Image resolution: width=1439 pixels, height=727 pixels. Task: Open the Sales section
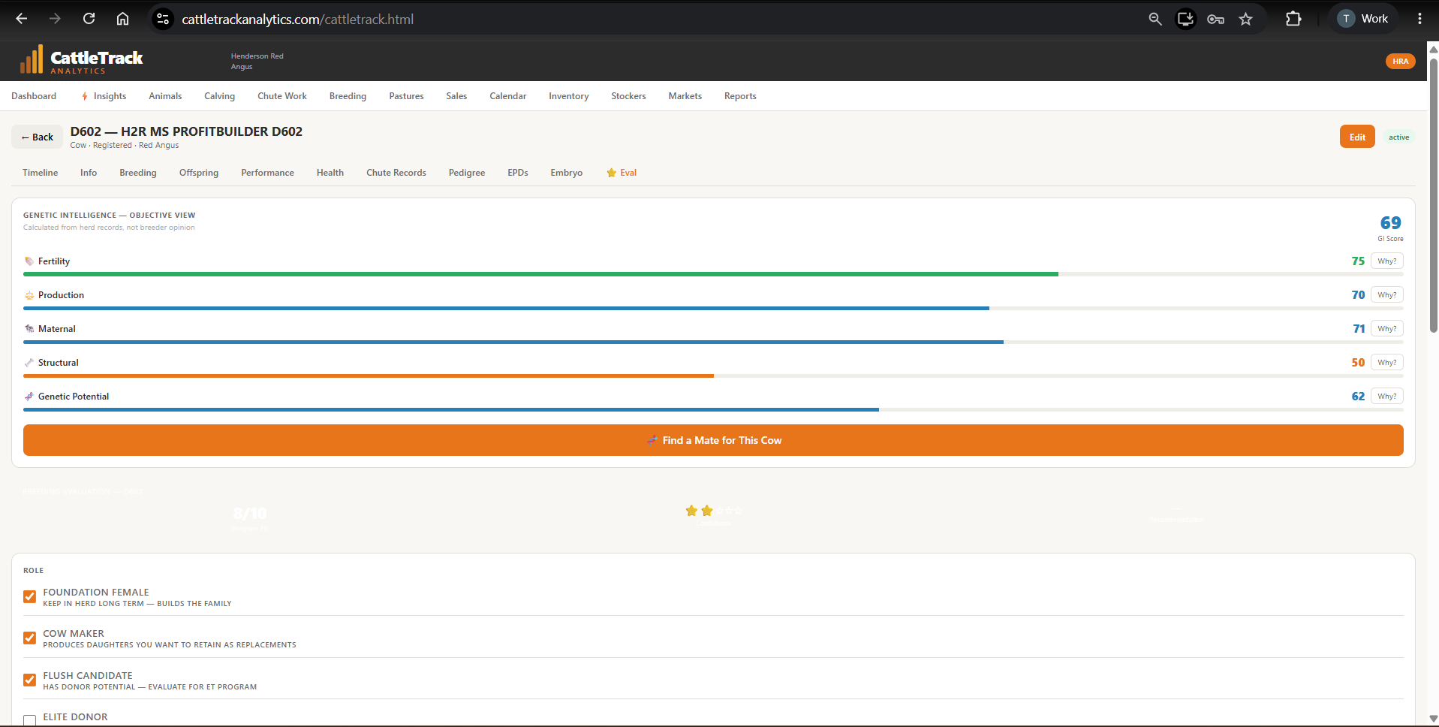456,96
